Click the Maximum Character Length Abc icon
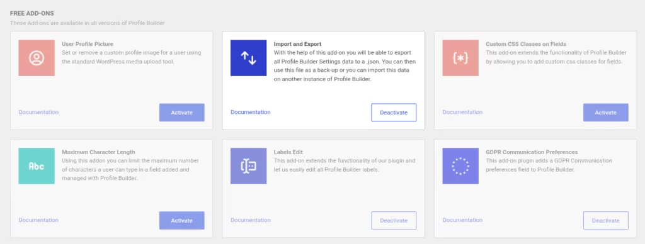The width and height of the screenshot is (645, 244). click(37, 166)
